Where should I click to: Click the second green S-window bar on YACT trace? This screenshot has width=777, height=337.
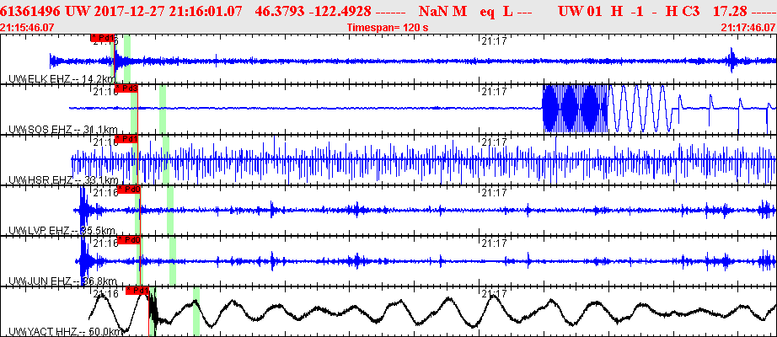(x=196, y=311)
